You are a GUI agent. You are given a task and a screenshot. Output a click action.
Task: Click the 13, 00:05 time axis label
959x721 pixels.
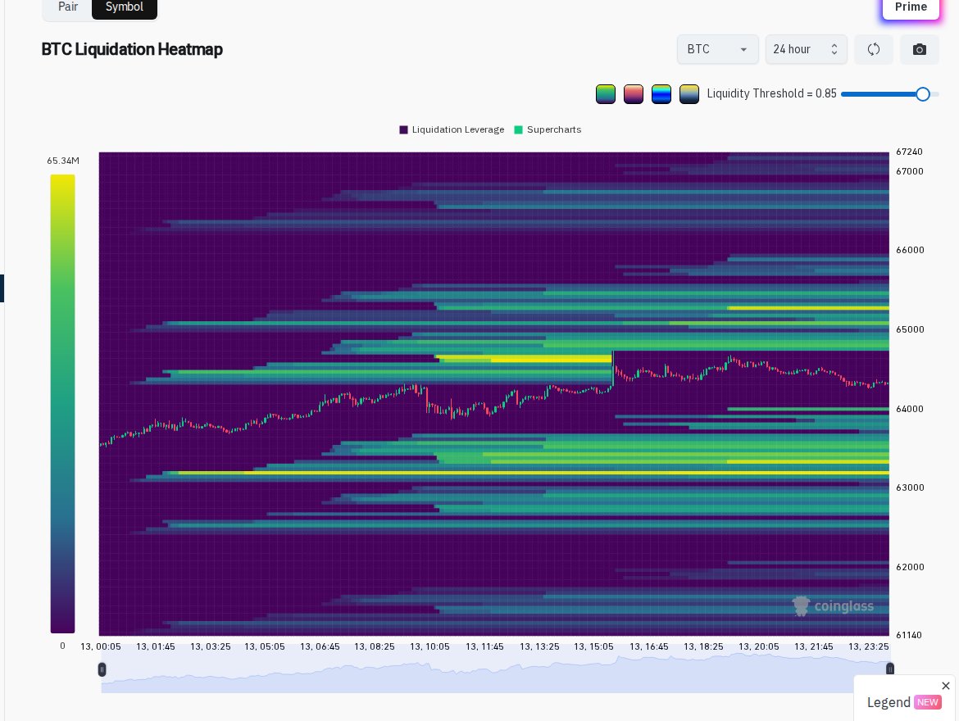coord(101,646)
